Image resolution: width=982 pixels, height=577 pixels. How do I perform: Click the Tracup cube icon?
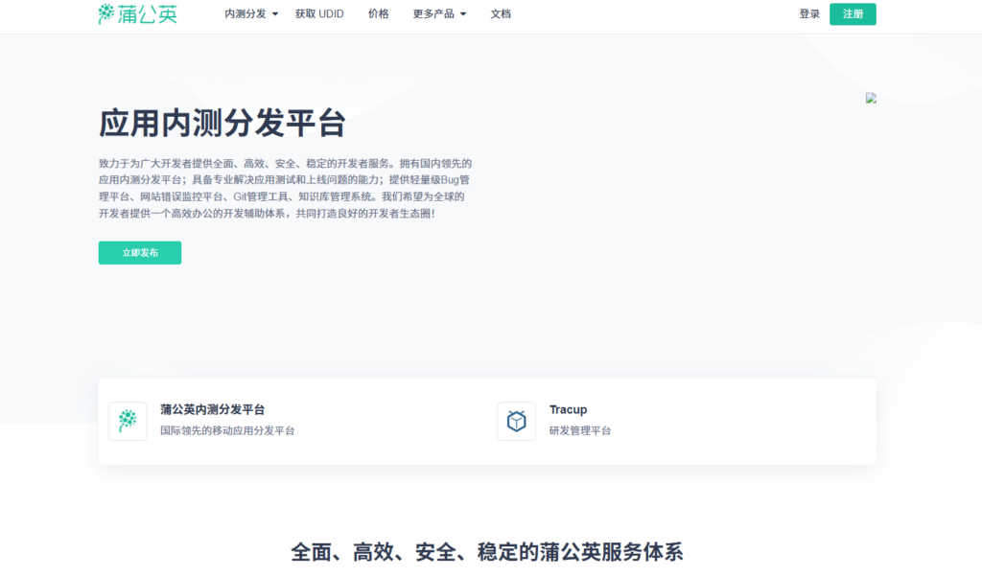pos(516,421)
